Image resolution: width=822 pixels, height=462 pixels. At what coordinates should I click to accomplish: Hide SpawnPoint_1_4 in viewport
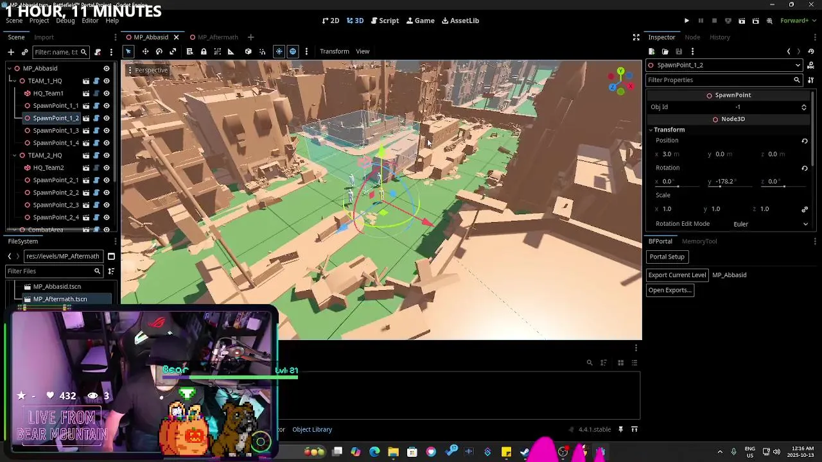click(107, 143)
